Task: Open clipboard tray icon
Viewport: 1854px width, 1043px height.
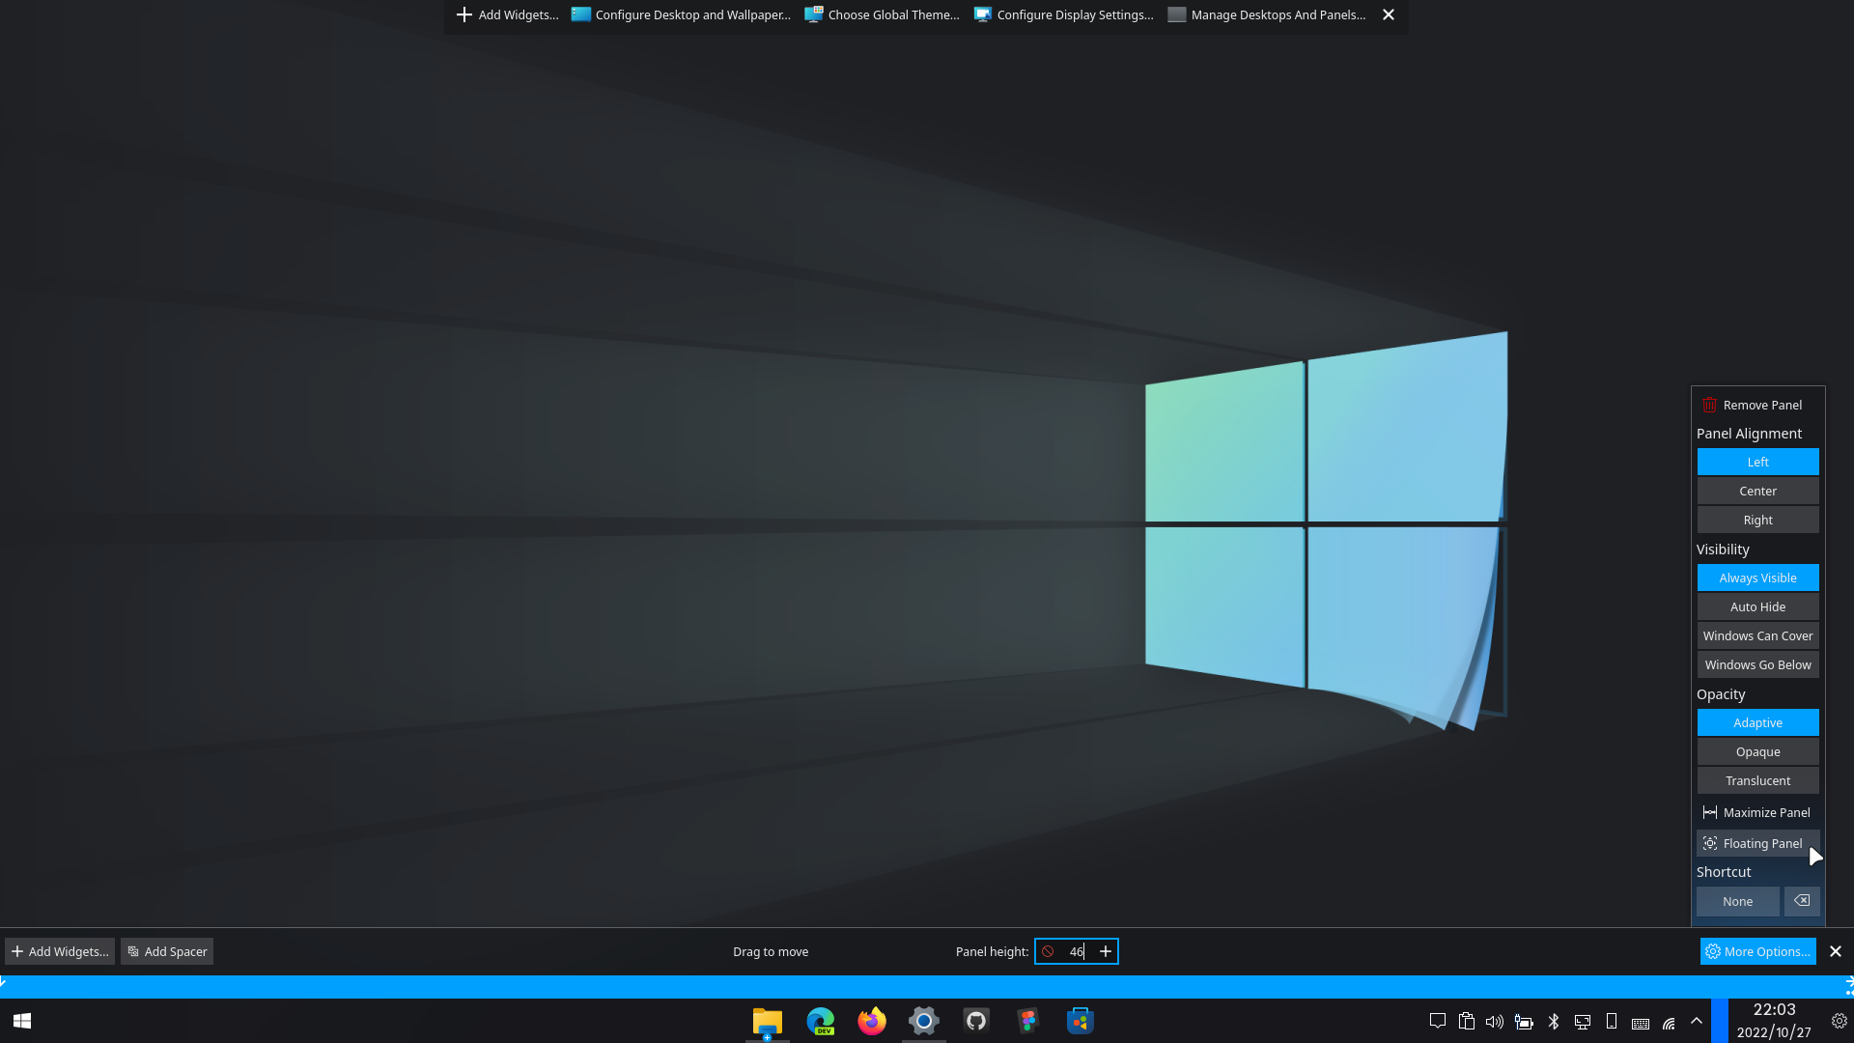Action: coord(1467,1022)
